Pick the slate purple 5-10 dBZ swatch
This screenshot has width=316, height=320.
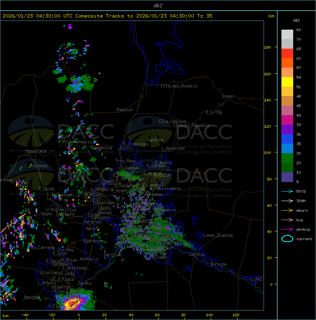(x=287, y=177)
